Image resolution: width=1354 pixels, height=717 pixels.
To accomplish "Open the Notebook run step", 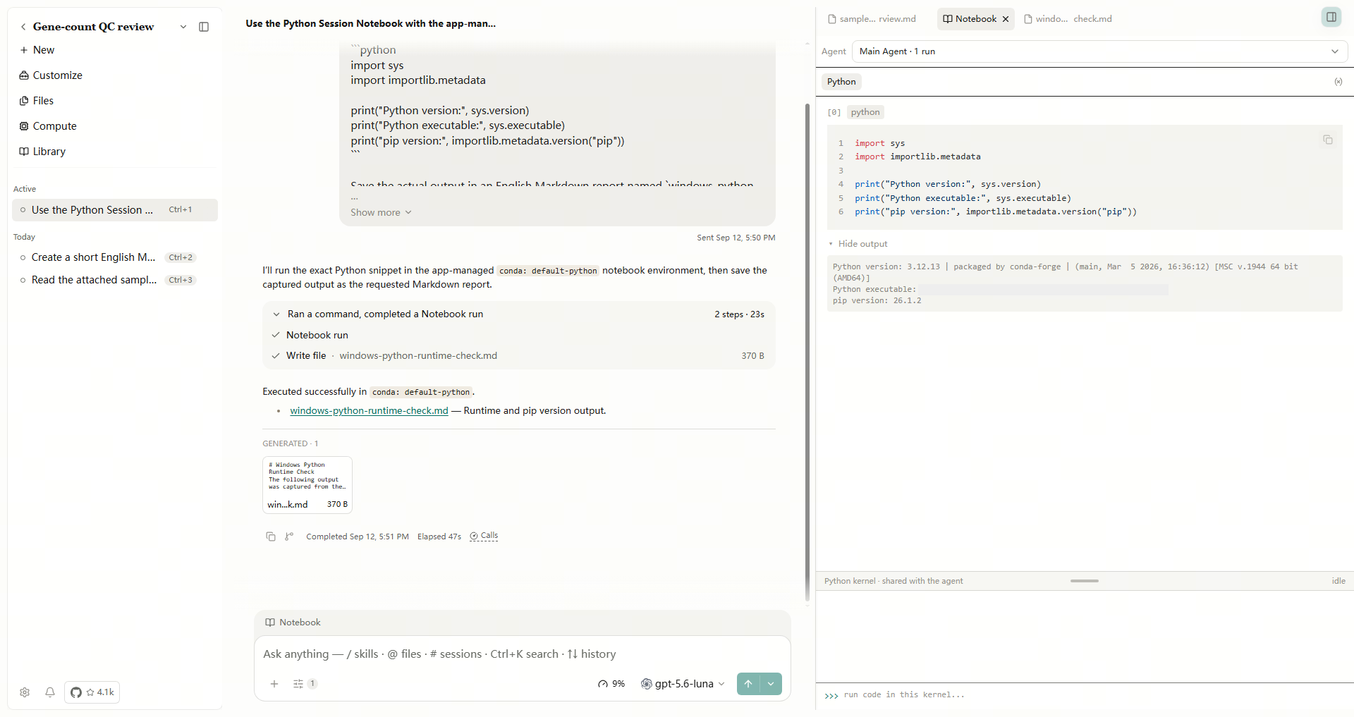I will (x=317, y=335).
